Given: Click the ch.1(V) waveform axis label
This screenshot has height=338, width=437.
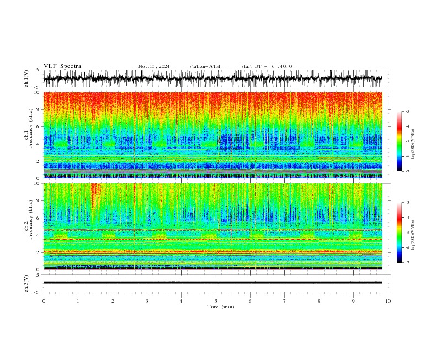Looking at the screenshot, I should pyautogui.click(x=26, y=78).
